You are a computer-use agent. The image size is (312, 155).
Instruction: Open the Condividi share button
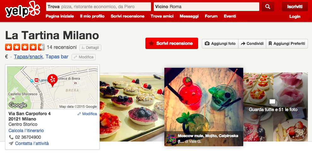point(252,44)
